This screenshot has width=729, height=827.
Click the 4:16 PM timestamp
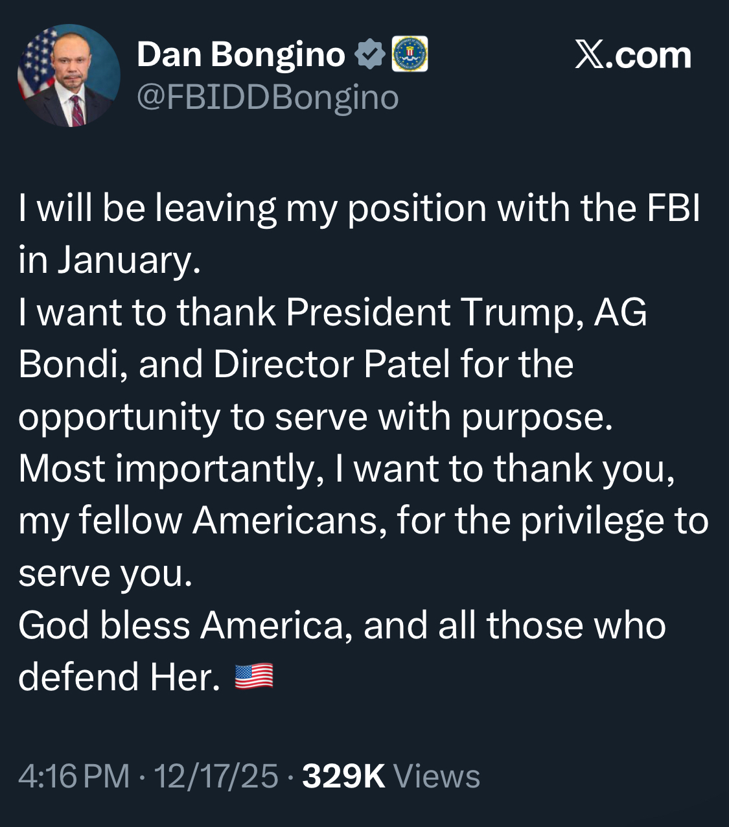click(x=74, y=776)
